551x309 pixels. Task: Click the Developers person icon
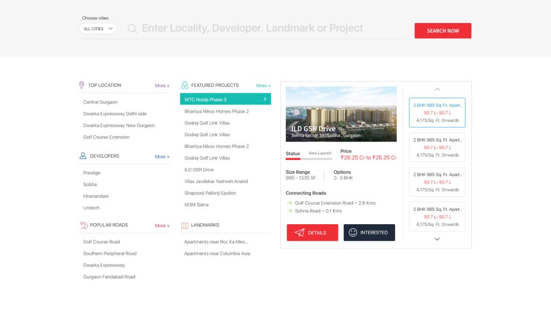[83, 156]
